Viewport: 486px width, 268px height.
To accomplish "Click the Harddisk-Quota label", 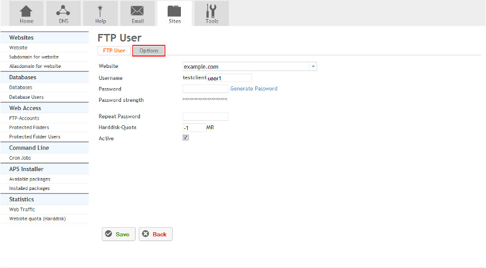I will [117, 127].
